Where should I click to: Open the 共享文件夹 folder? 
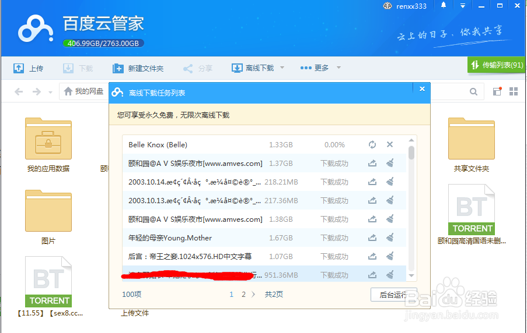point(471,144)
